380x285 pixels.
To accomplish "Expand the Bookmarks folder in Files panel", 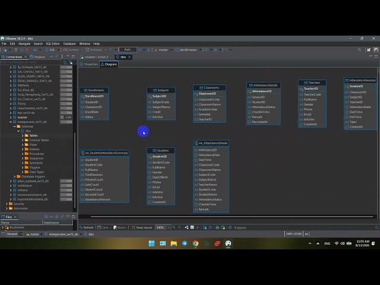I will pos(2,227).
